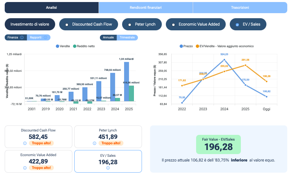This screenshot has width=294, height=177.
Task: Open info icon under EV / Sales value
Action: click(108, 168)
